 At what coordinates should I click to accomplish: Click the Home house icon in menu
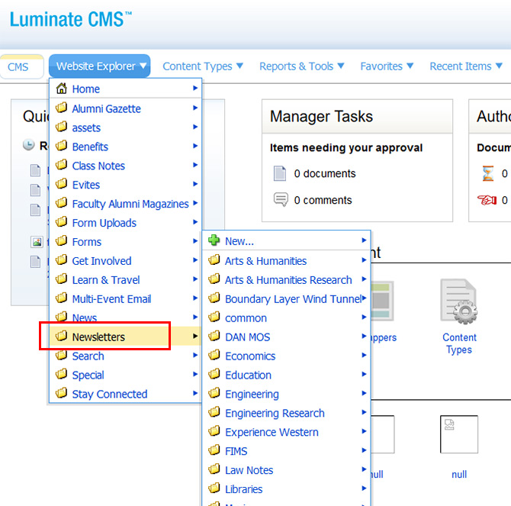coord(62,89)
